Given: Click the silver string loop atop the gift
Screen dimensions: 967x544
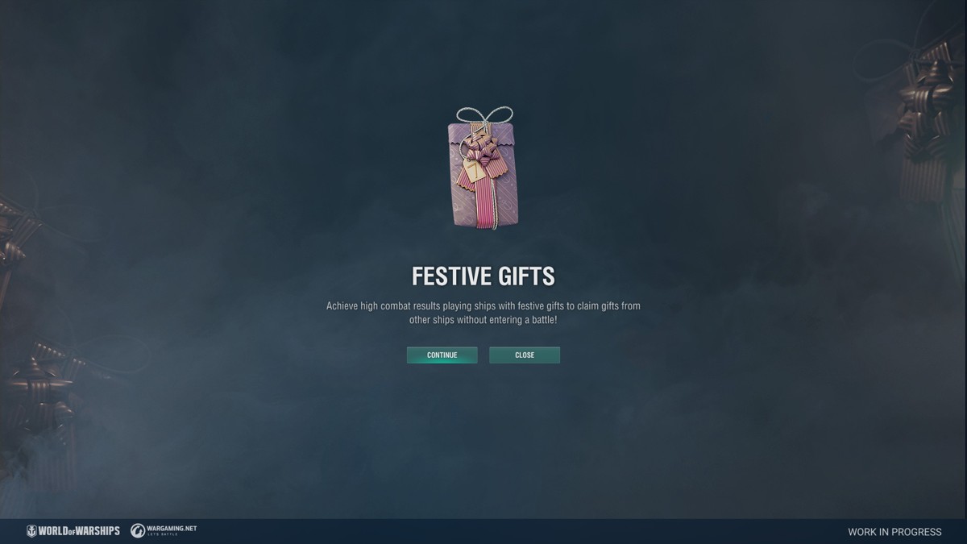Looking at the screenshot, I should click(x=484, y=117).
